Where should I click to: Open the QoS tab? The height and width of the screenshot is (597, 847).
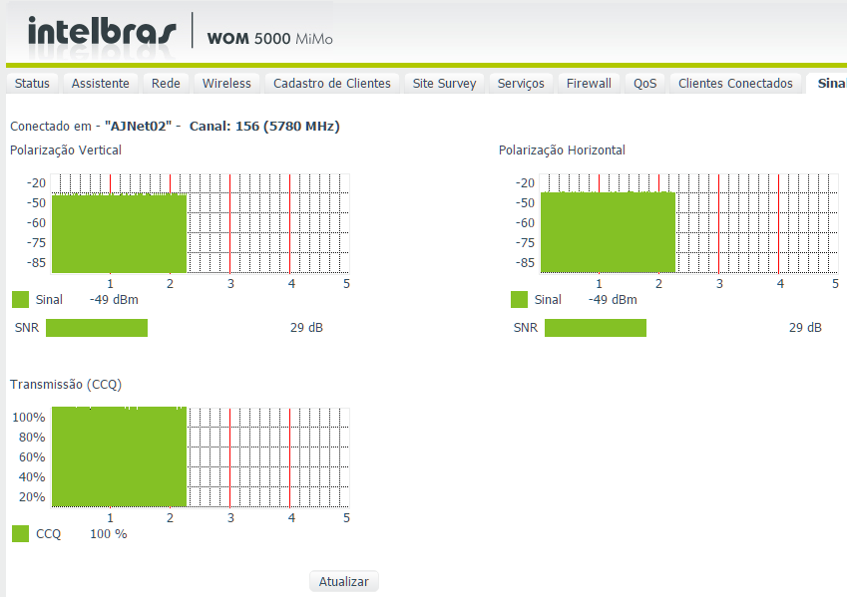(644, 84)
